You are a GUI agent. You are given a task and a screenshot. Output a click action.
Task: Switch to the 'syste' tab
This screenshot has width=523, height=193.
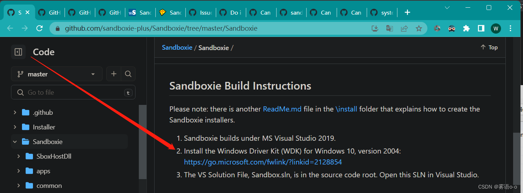382,12
